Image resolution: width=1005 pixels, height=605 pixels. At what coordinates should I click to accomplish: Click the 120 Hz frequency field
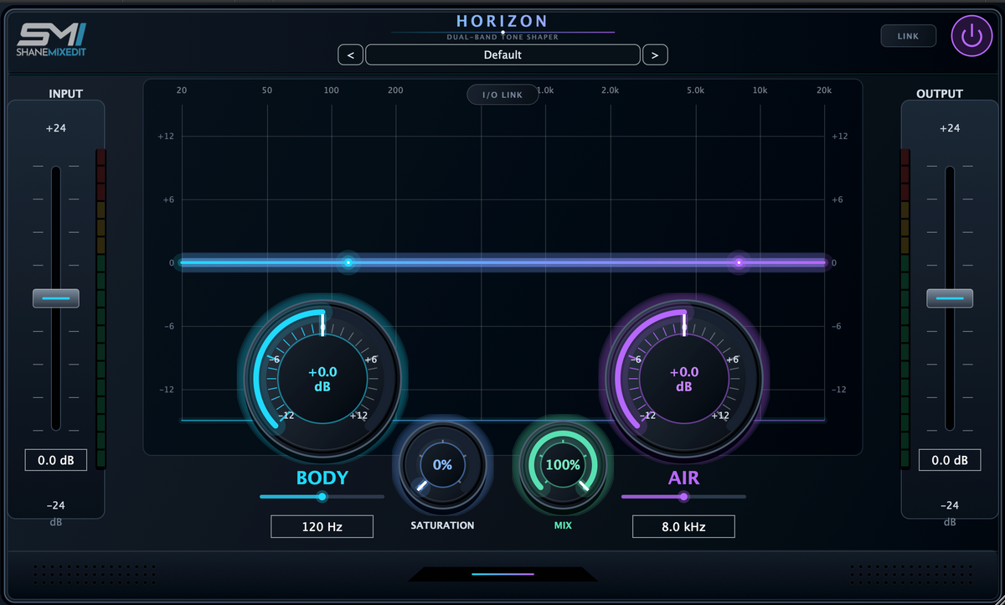pos(322,527)
